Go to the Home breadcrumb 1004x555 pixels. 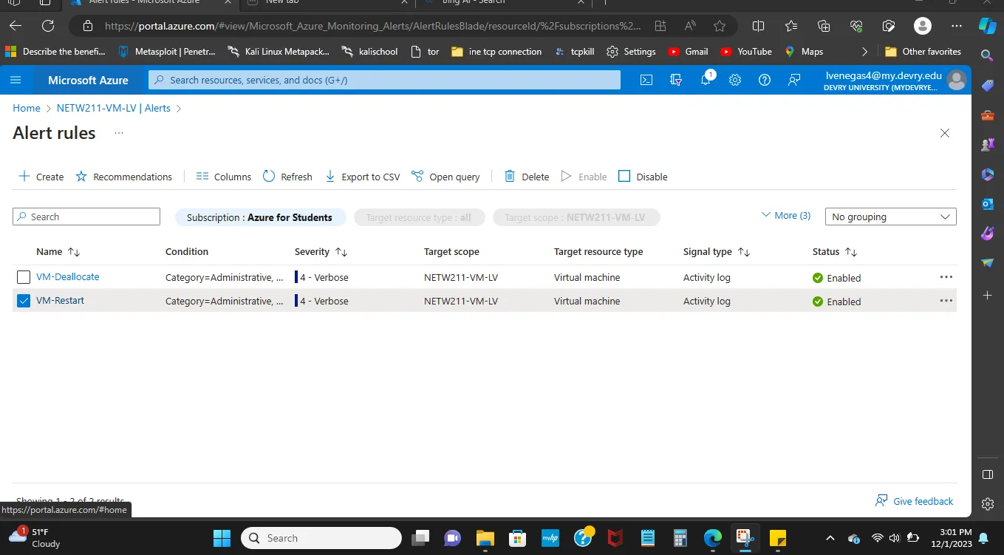27,108
